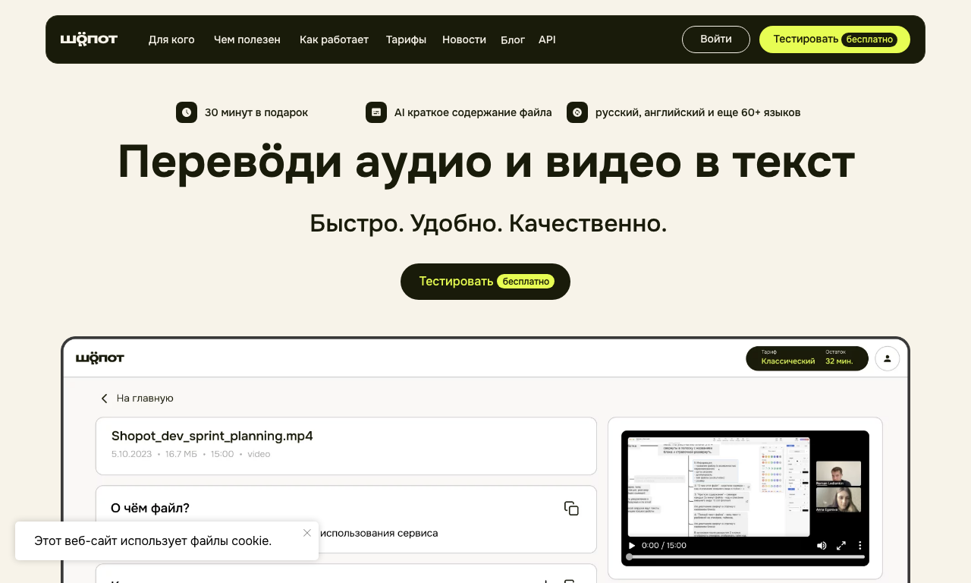The image size is (971, 583).
Task: Enter fullscreen via the video expand icon
Action: (841, 545)
